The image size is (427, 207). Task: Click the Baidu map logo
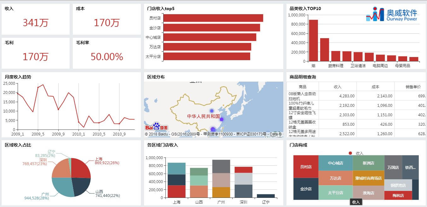point(156,127)
